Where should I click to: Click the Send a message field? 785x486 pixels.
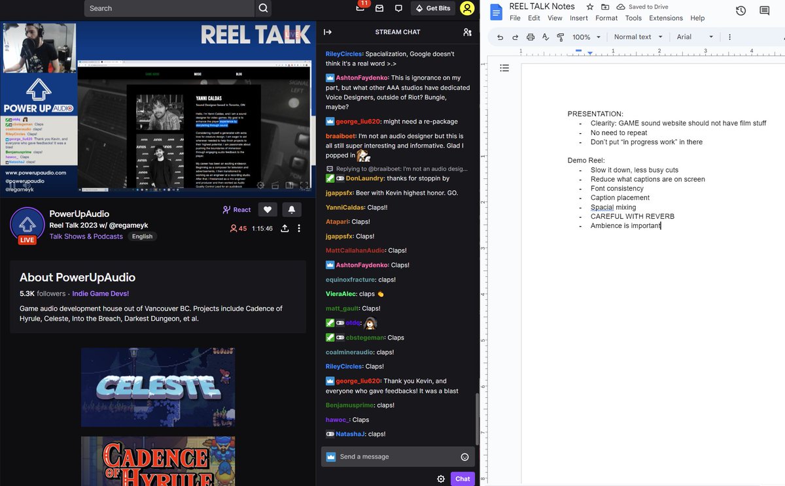398,457
